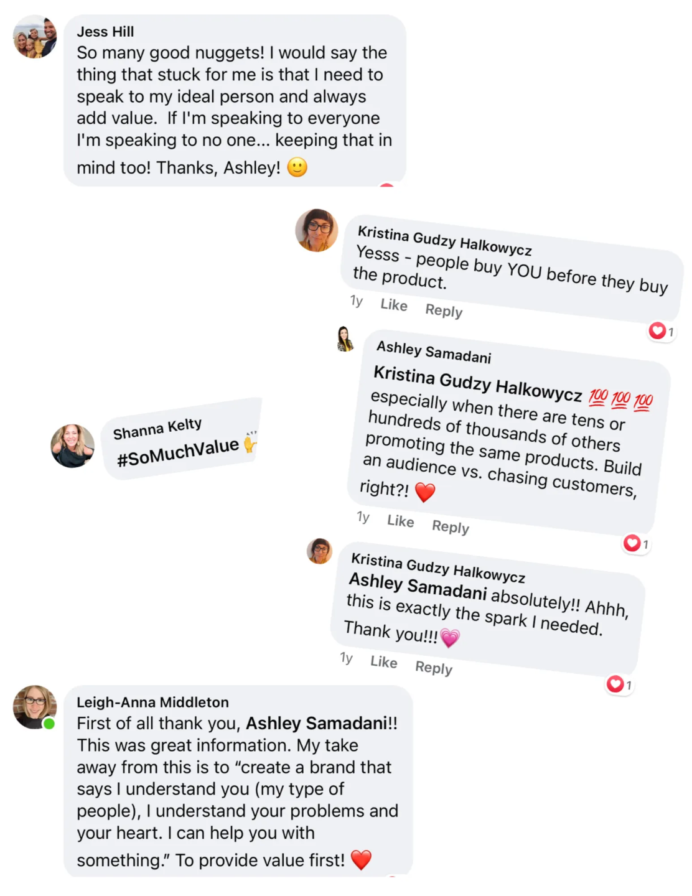Open Leigh-Anna Middleton's avatar with green dot
This screenshot has height=896, width=692.
coord(35,707)
